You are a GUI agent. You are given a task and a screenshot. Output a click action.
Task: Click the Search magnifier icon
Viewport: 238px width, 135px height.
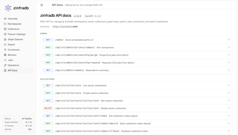[x=5, y=44]
